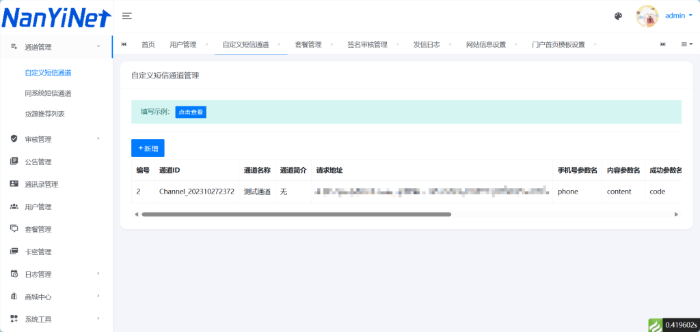Toggle the sidebar hamburger menu icon
Screen dimensions: 700x332
[x=127, y=16]
